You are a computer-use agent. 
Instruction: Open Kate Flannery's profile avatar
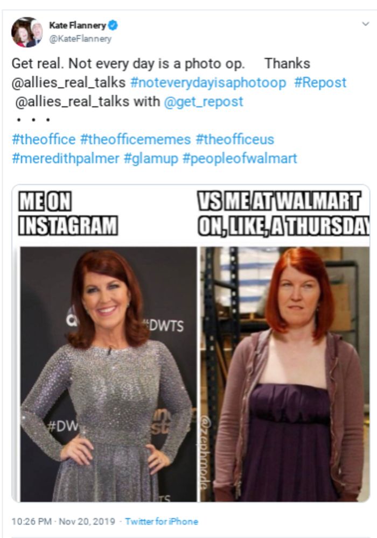click(x=27, y=32)
